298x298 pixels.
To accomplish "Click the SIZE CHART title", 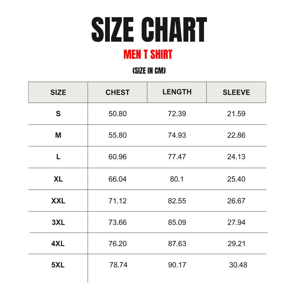I will click(149, 30).
